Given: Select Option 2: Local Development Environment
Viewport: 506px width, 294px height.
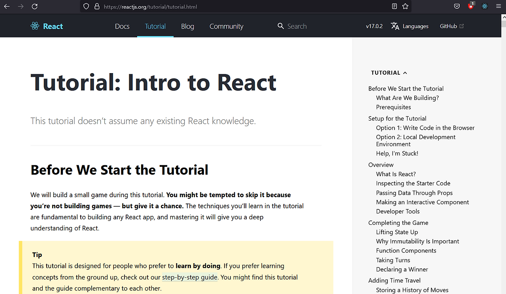Looking at the screenshot, I should pos(416,141).
